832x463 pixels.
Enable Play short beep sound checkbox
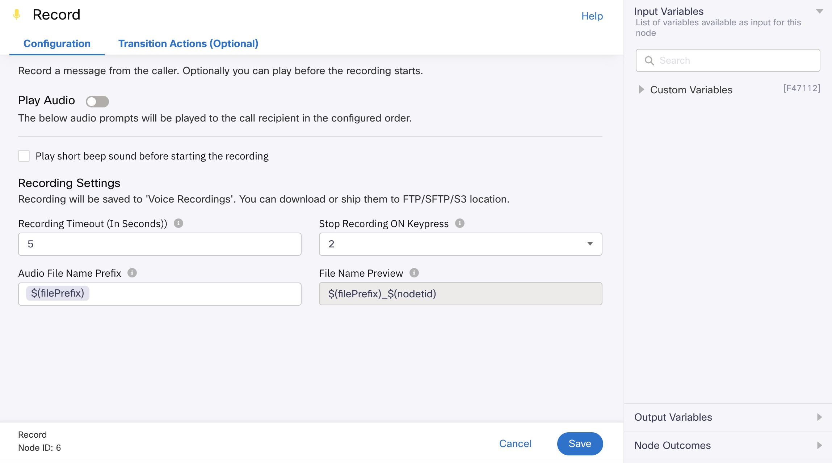[24, 155]
